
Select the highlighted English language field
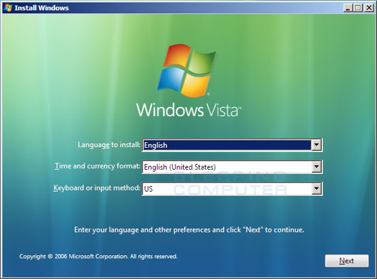click(x=226, y=145)
